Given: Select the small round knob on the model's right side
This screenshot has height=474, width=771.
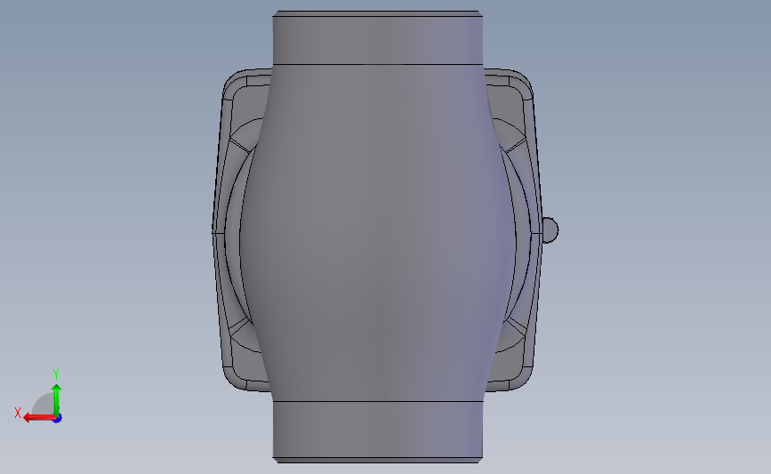Looking at the screenshot, I should click(x=550, y=230).
